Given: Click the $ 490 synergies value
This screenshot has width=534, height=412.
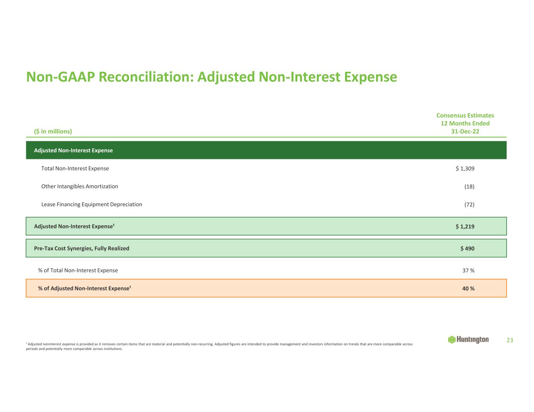Looking at the screenshot, I should 467,248.
